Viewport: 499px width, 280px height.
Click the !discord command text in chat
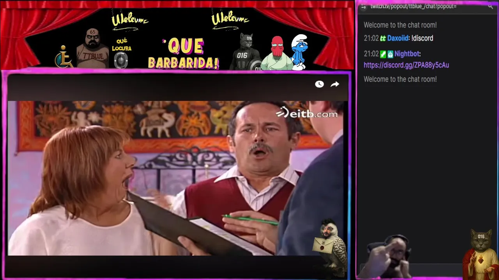point(422,38)
